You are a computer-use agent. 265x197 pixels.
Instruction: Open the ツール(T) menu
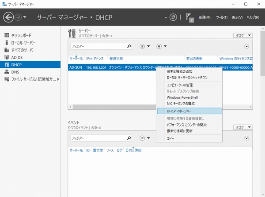[222, 17]
